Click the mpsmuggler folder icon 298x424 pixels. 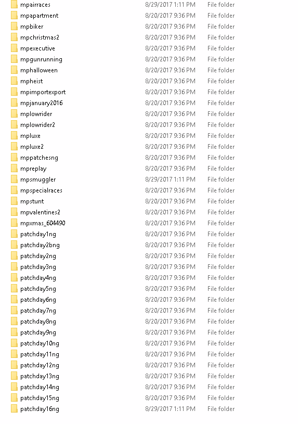15,179
